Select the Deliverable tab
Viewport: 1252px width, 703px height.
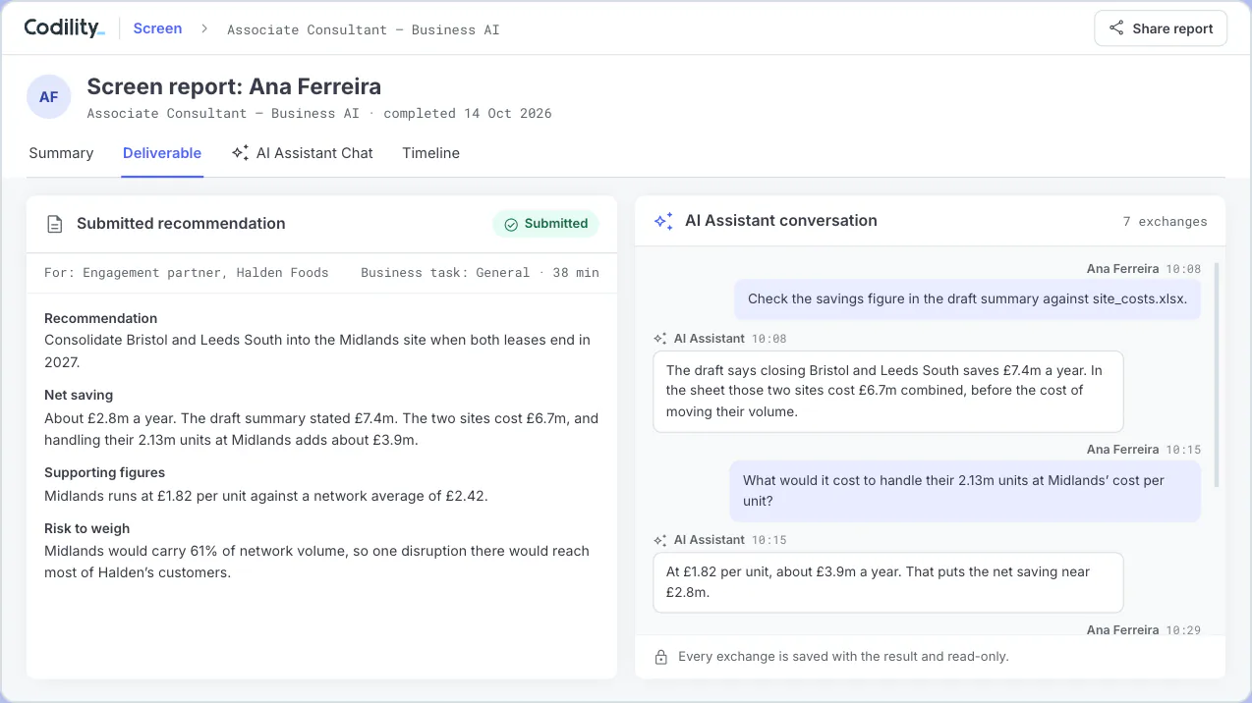click(x=162, y=153)
